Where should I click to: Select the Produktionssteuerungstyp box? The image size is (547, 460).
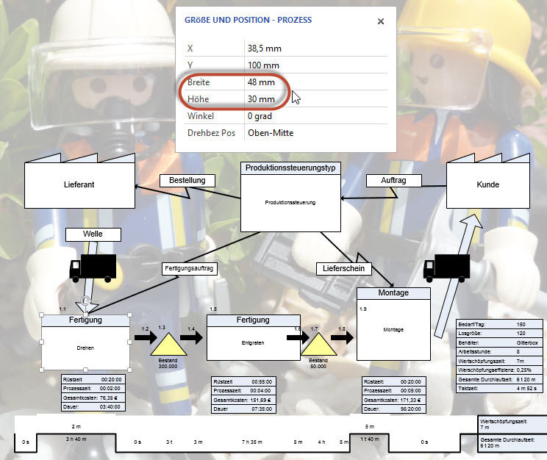[290, 197]
